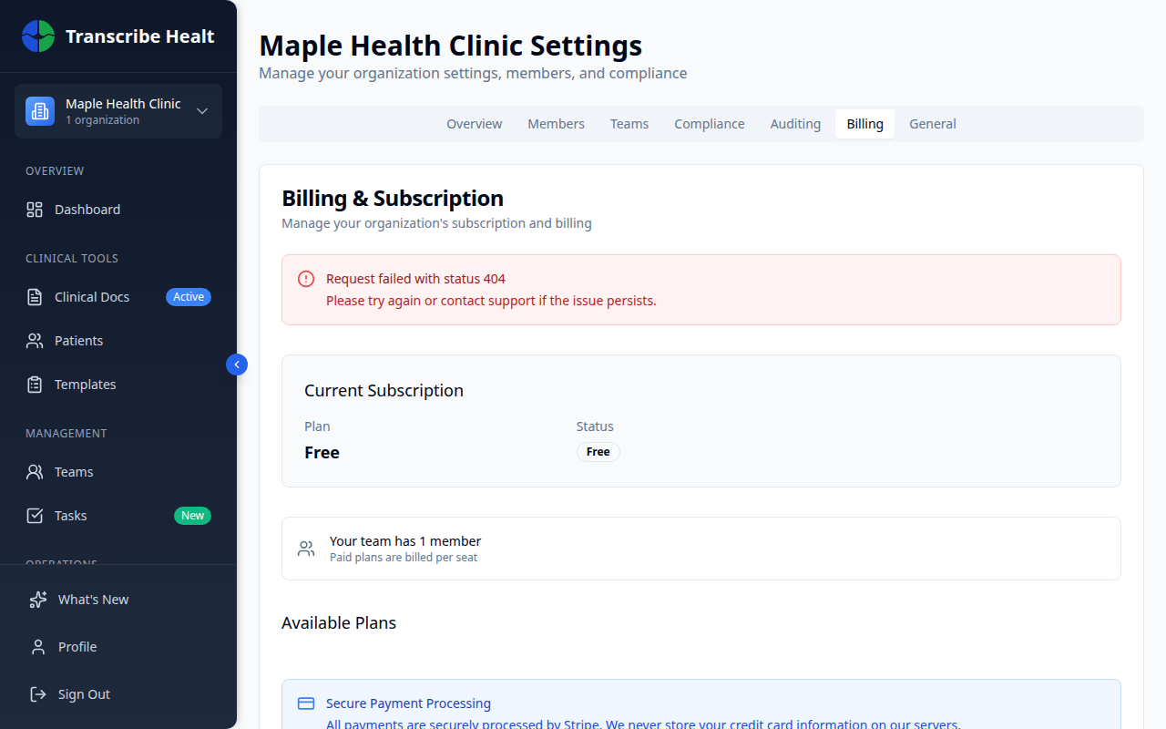Click the What's New sparkle icon

[x=37, y=599]
